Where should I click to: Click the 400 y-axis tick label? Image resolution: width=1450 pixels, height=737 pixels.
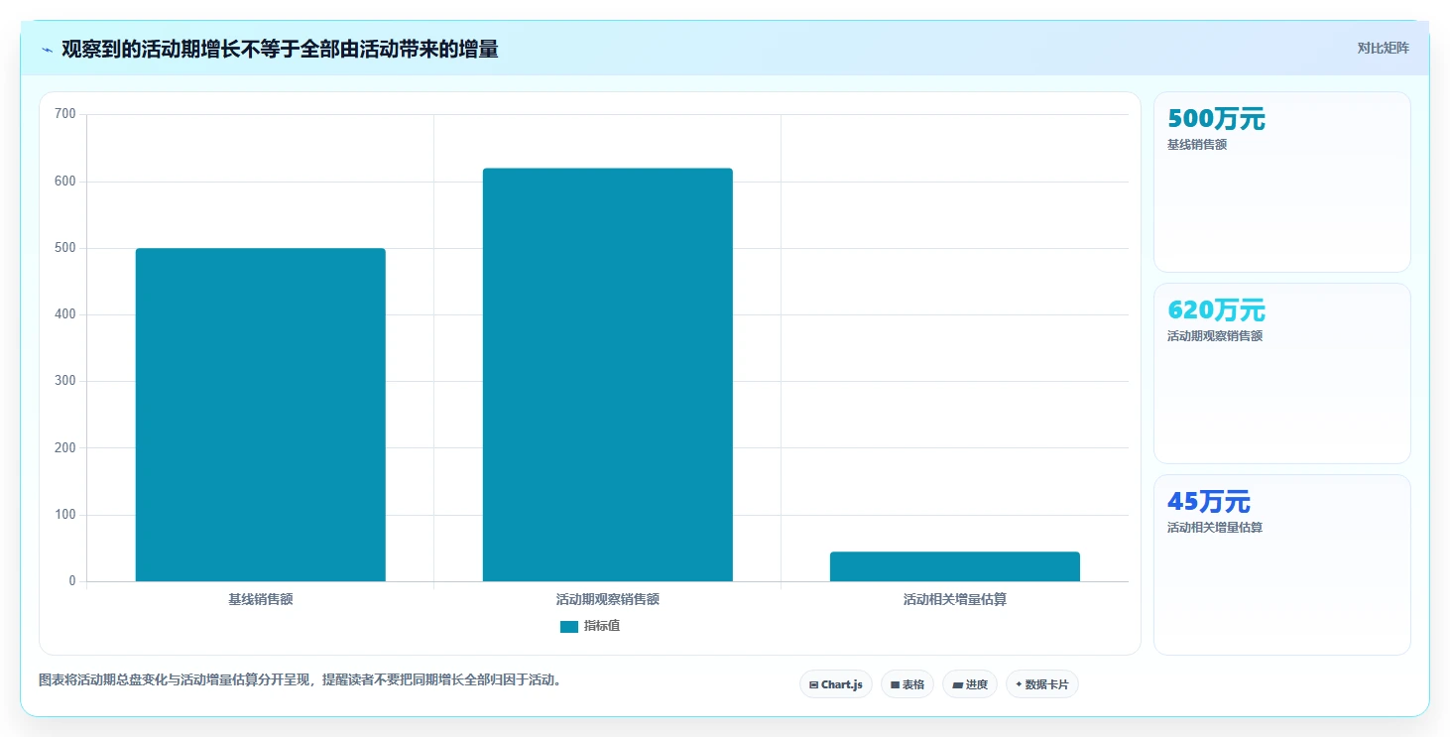65,314
